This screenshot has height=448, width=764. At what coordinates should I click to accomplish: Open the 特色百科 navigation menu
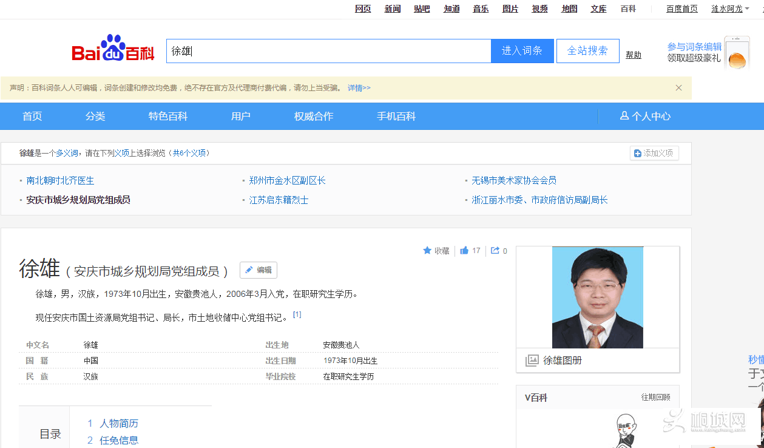click(x=168, y=116)
